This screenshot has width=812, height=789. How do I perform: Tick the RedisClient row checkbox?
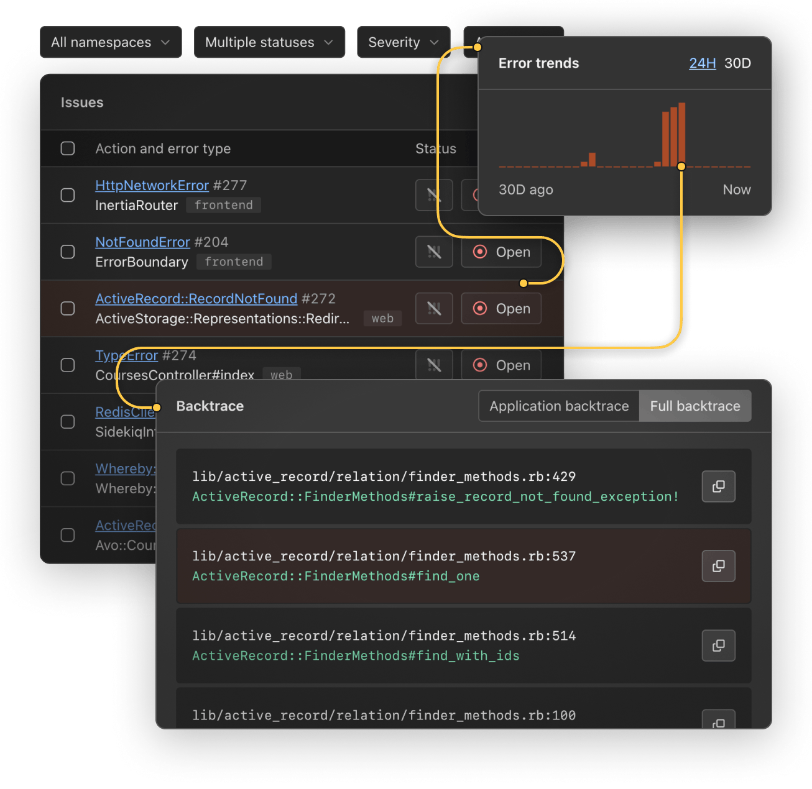[68, 421]
